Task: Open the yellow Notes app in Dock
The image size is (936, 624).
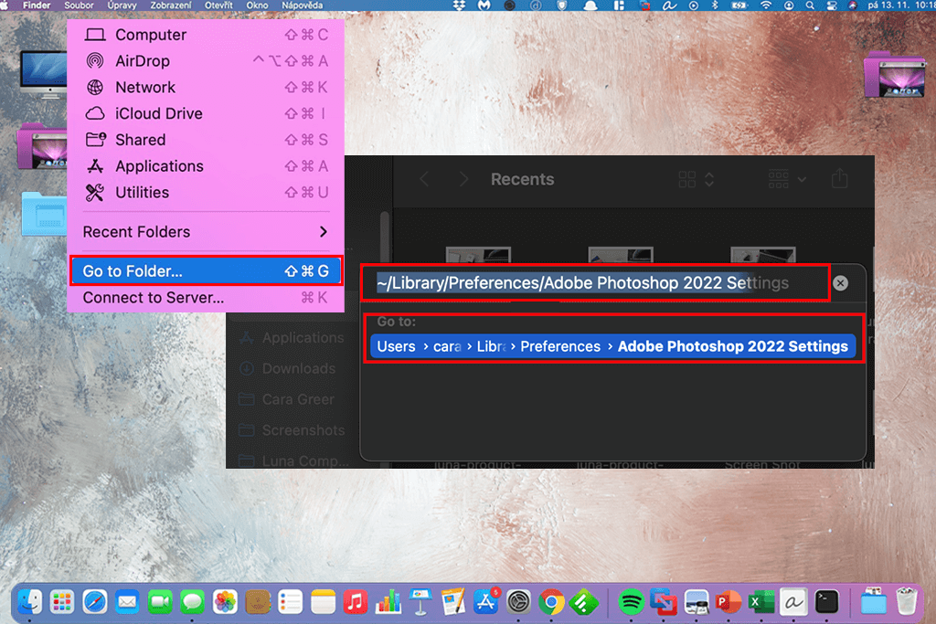Action: 323,602
